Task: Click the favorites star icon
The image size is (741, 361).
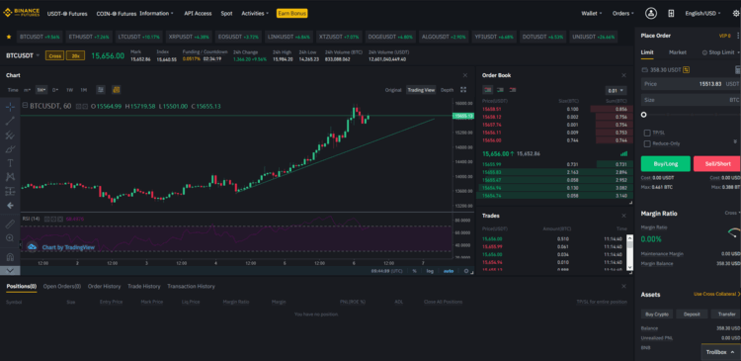Action: (9, 37)
